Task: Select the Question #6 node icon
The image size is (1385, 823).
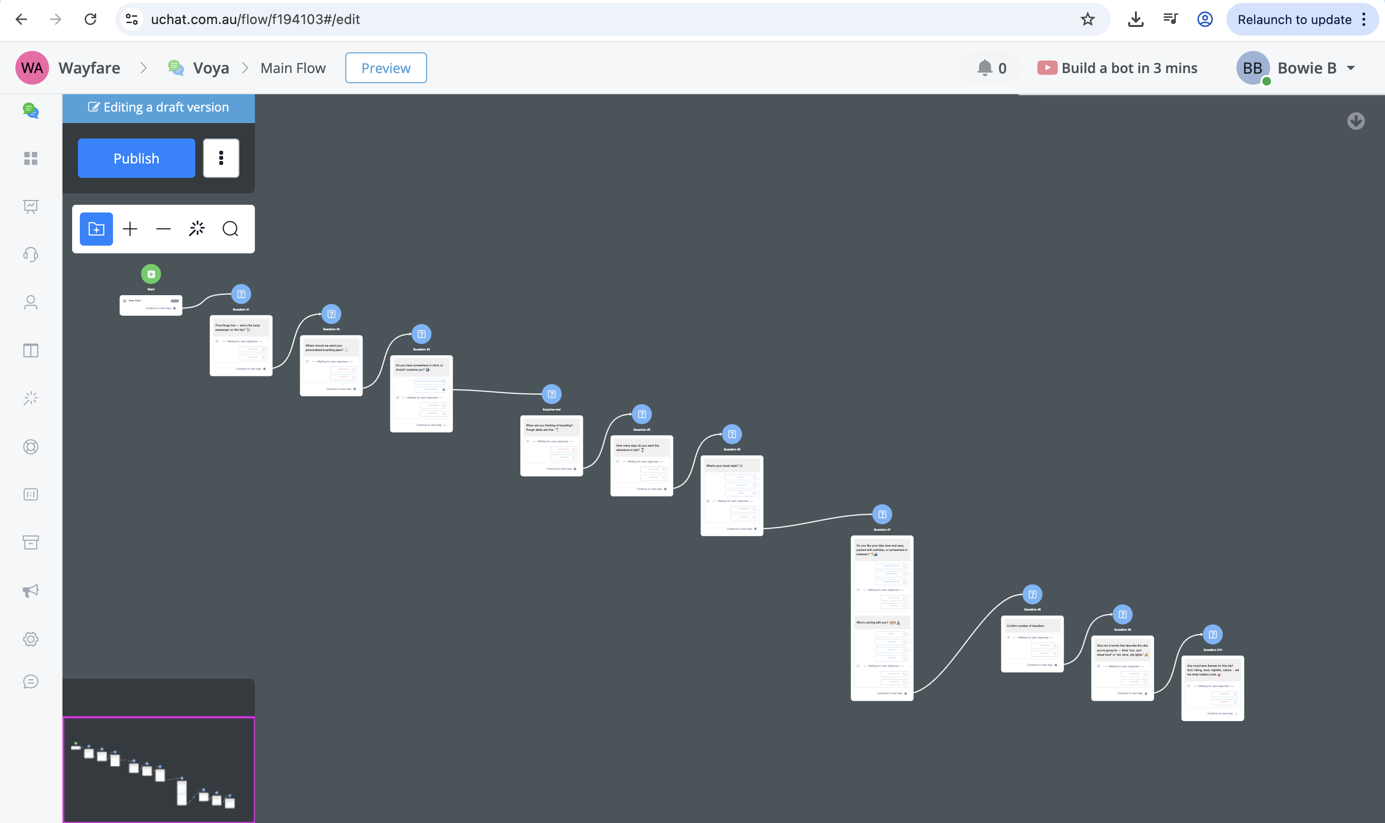Action: (732, 434)
